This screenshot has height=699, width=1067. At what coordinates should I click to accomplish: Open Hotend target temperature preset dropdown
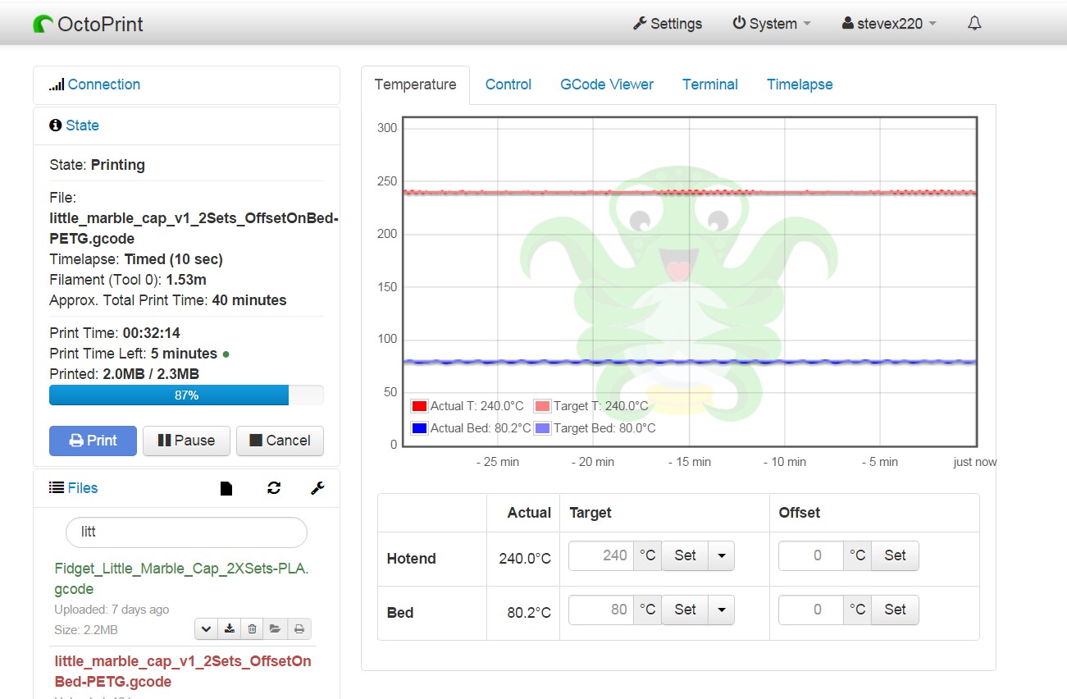(721, 555)
